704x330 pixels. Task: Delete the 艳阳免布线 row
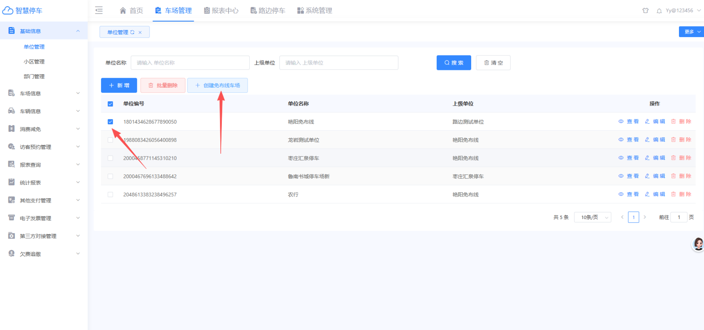pyautogui.click(x=681, y=122)
